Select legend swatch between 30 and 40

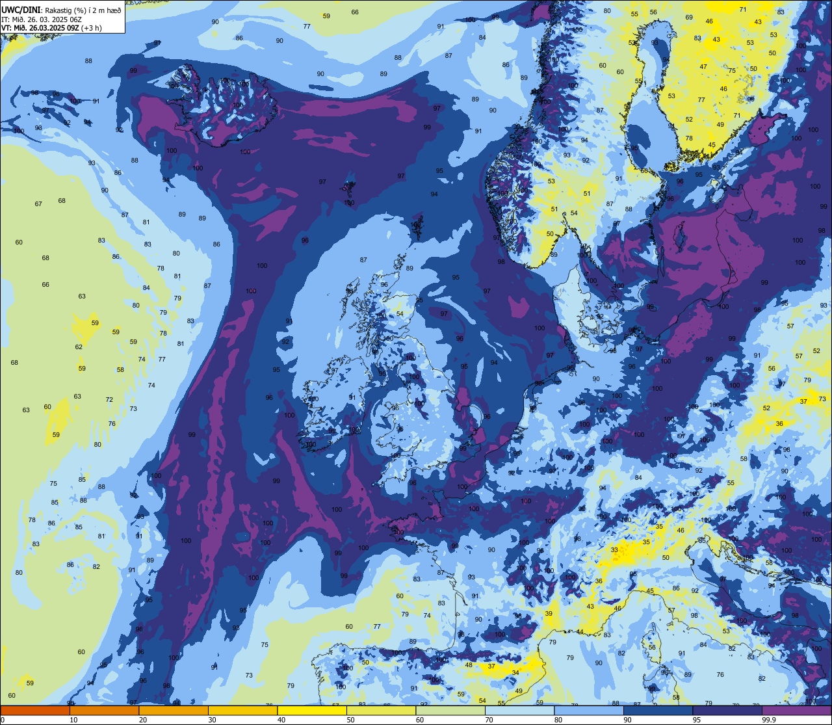click(x=242, y=711)
